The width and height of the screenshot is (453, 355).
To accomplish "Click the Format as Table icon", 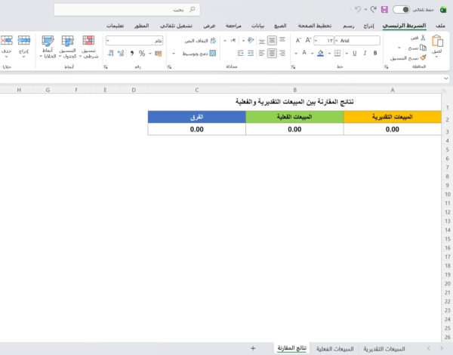I will (68, 45).
